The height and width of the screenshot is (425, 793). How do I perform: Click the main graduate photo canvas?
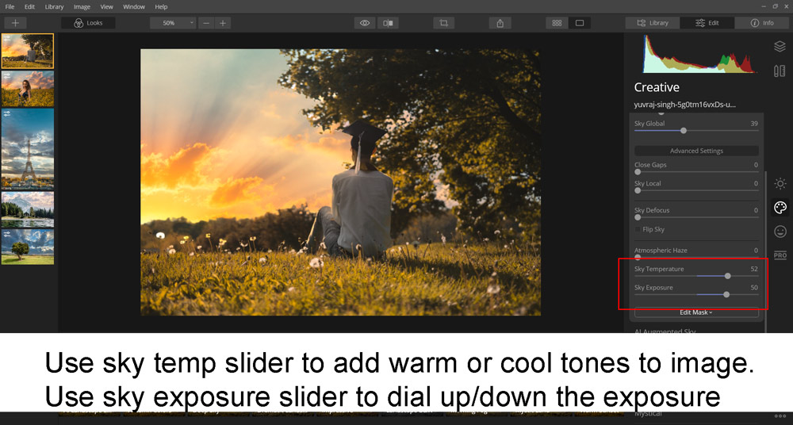[340, 182]
